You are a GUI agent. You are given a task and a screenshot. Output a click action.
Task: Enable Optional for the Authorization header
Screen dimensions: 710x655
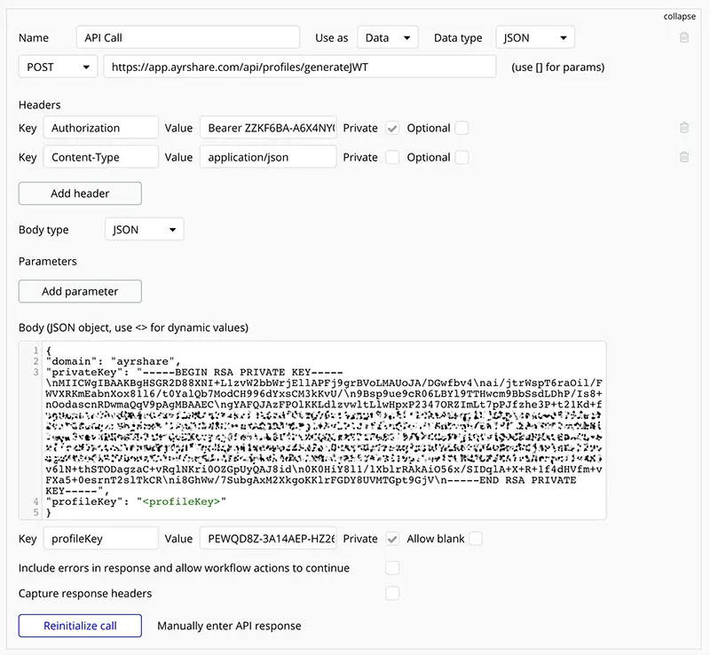(x=461, y=128)
